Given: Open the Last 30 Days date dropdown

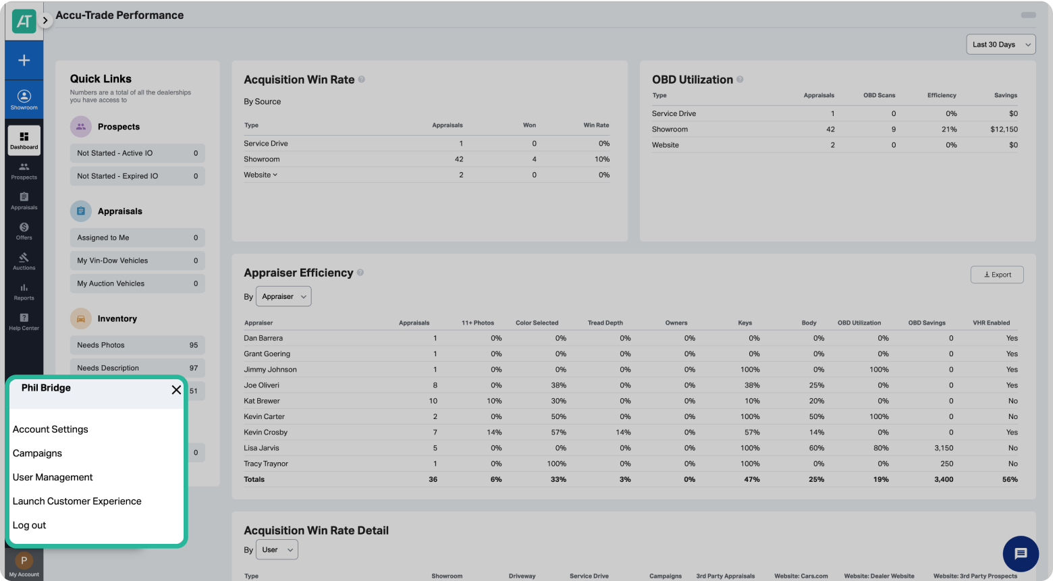Looking at the screenshot, I should point(1001,45).
